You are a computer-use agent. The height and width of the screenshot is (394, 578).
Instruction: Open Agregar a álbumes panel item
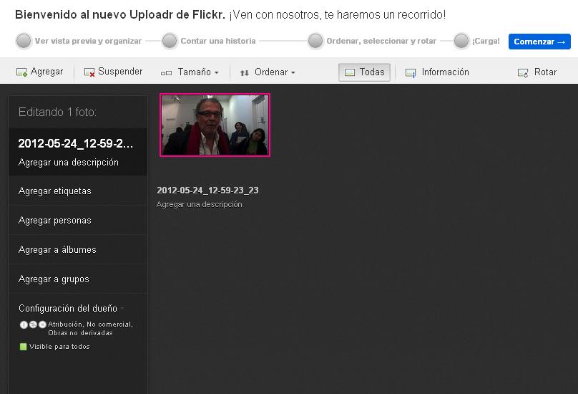(x=78, y=249)
